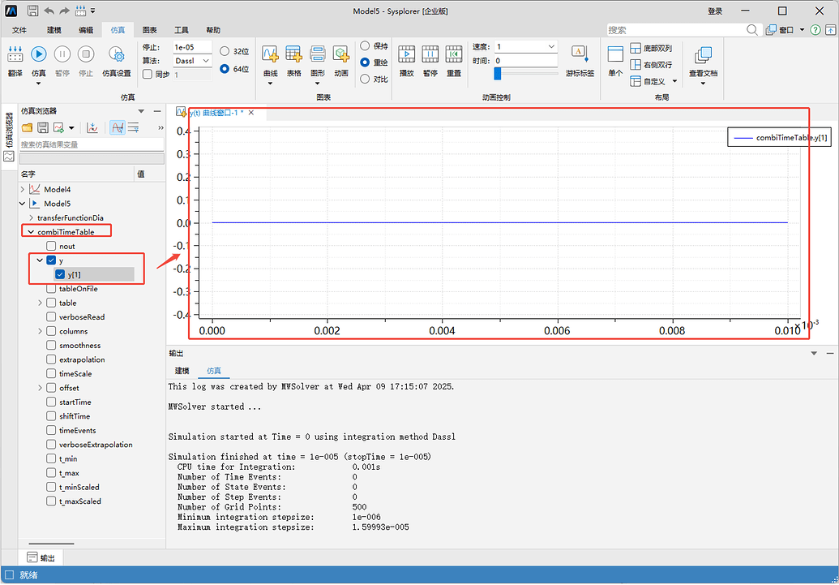Click the search magnifier icon

pyautogui.click(x=752, y=30)
